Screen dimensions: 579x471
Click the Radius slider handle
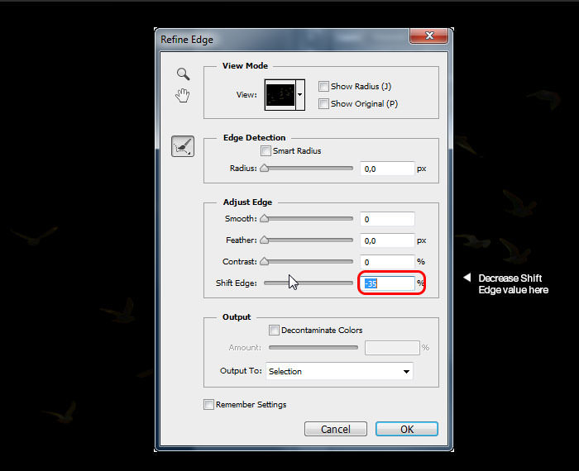pyautogui.click(x=265, y=169)
